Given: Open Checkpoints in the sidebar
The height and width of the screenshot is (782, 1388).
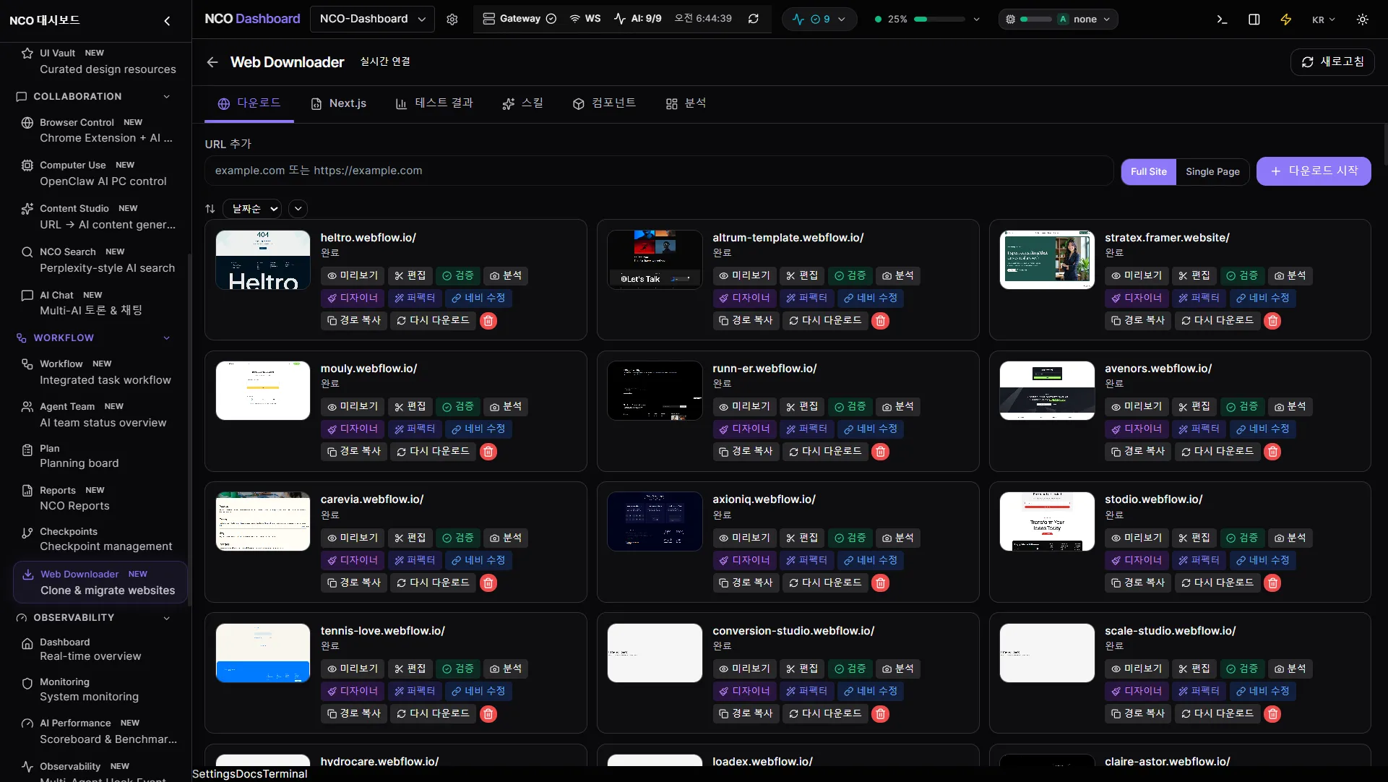Looking at the screenshot, I should pyautogui.click(x=100, y=539).
